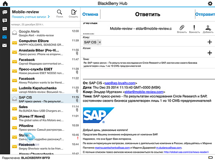Cancel the reply with Отмена
215x161 pixels.
(x=90, y=14)
